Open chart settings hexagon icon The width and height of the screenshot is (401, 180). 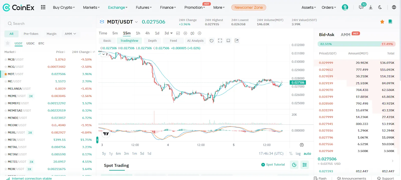pos(185,33)
